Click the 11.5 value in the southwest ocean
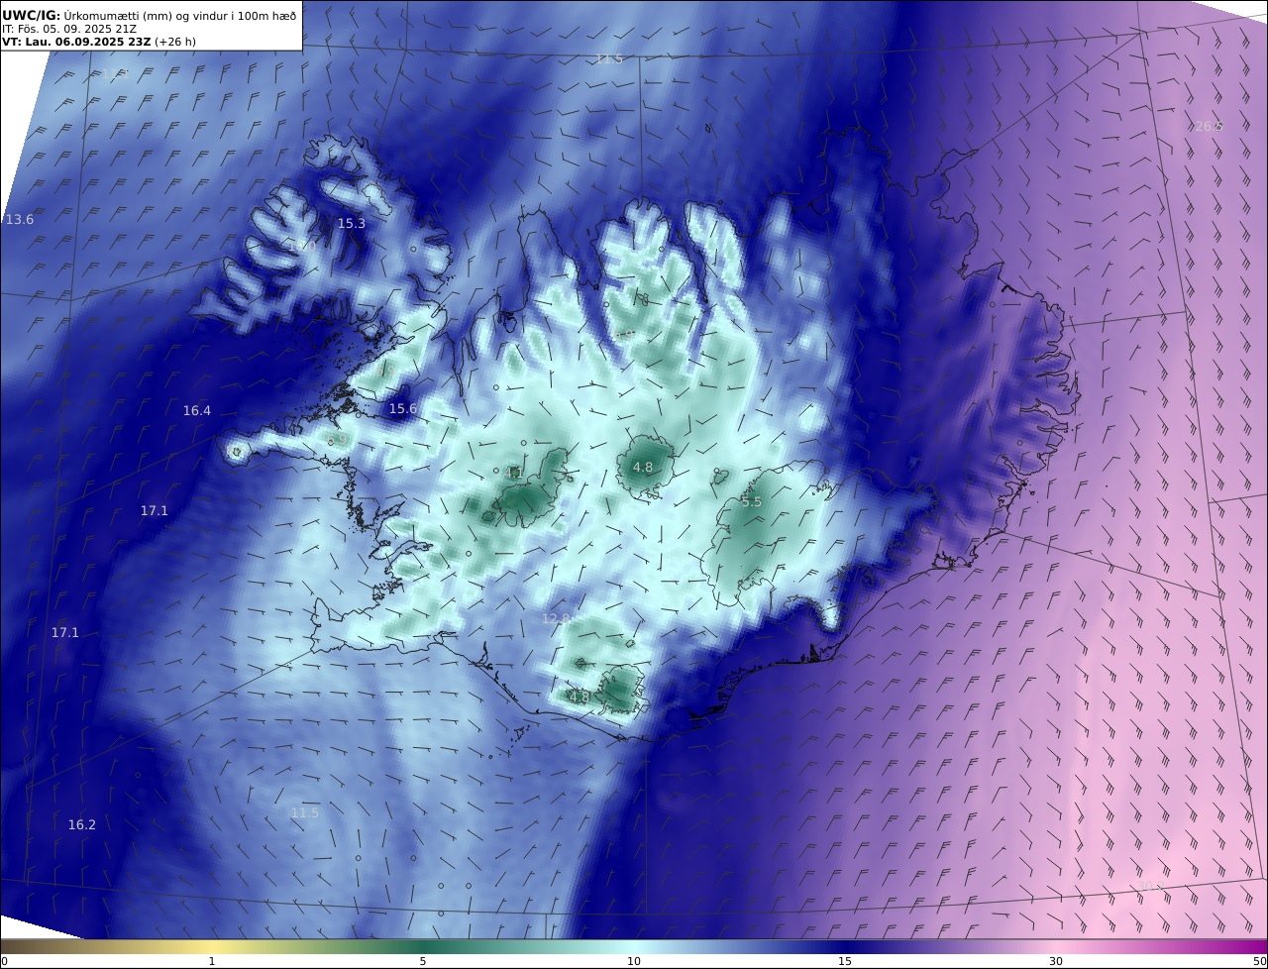This screenshot has width=1268, height=969. click(305, 813)
